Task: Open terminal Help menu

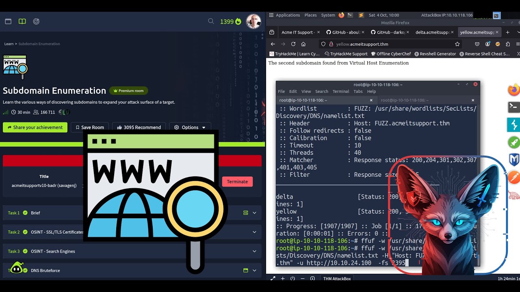Action: [x=371, y=91]
